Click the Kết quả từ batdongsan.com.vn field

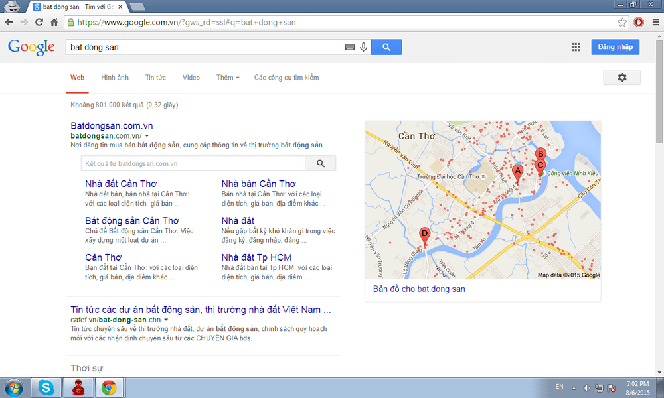[193, 163]
